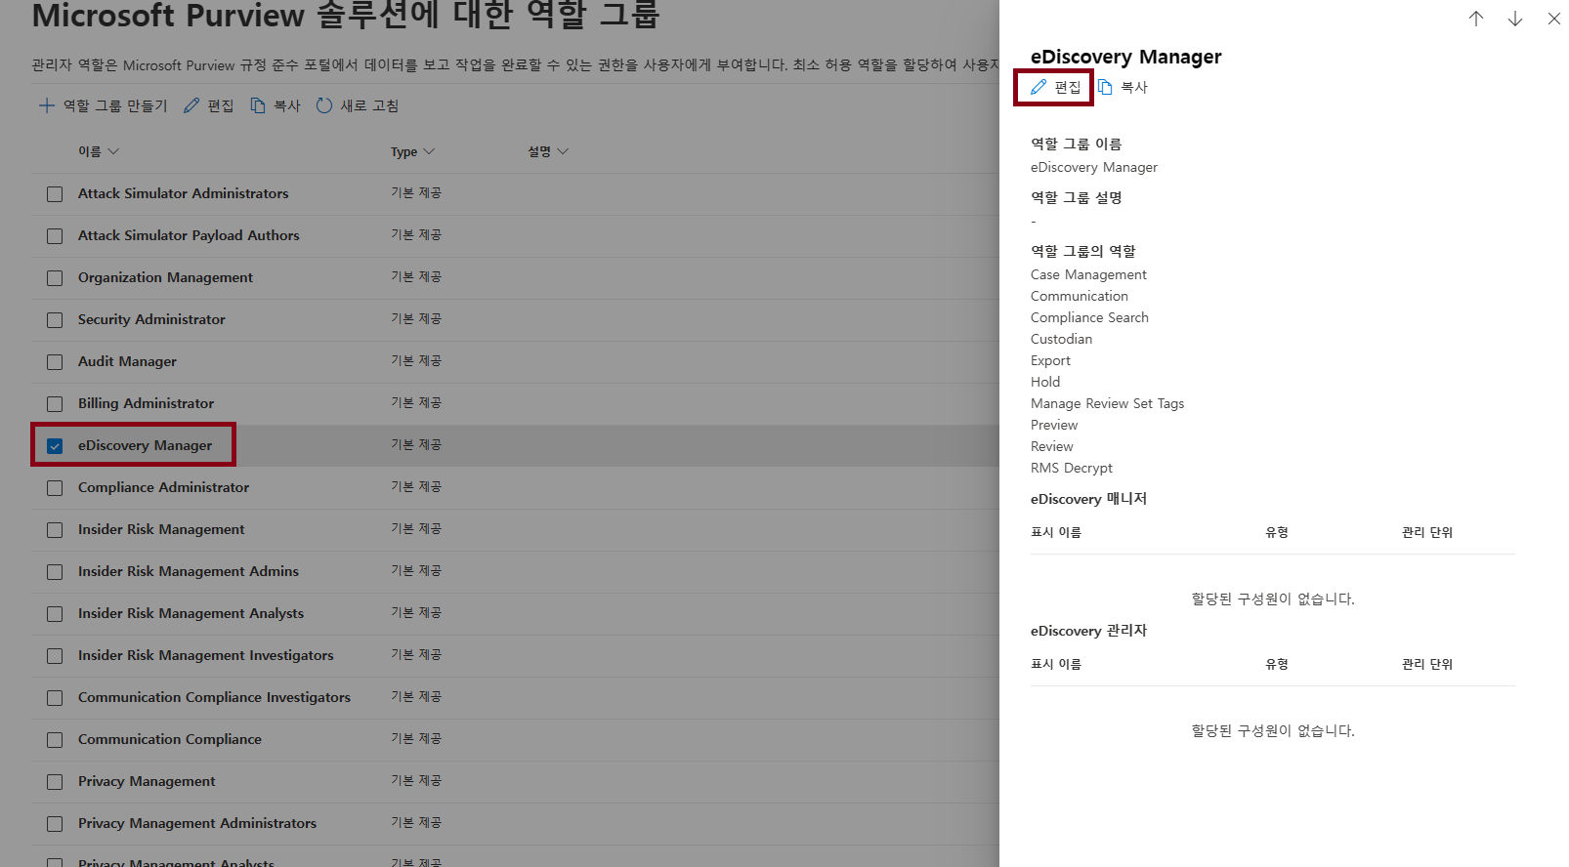This screenshot has width=1569, height=867.
Task: Check the Security Administrator checkbox
Action: tap(55, 320)
